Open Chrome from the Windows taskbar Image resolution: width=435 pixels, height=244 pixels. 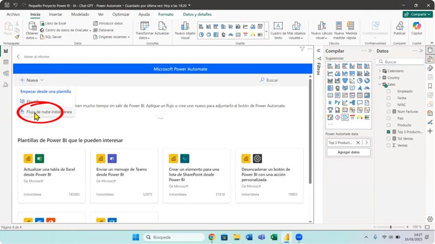[x=212, y=237]
